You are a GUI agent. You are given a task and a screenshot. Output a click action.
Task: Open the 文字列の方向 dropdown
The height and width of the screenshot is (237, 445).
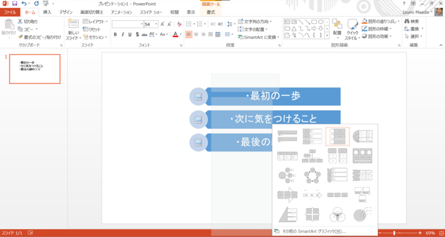coord(255,22)
